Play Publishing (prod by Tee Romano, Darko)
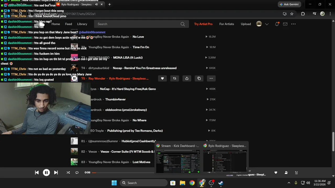The width and height of the screenshot is (335, 188). 135,131
